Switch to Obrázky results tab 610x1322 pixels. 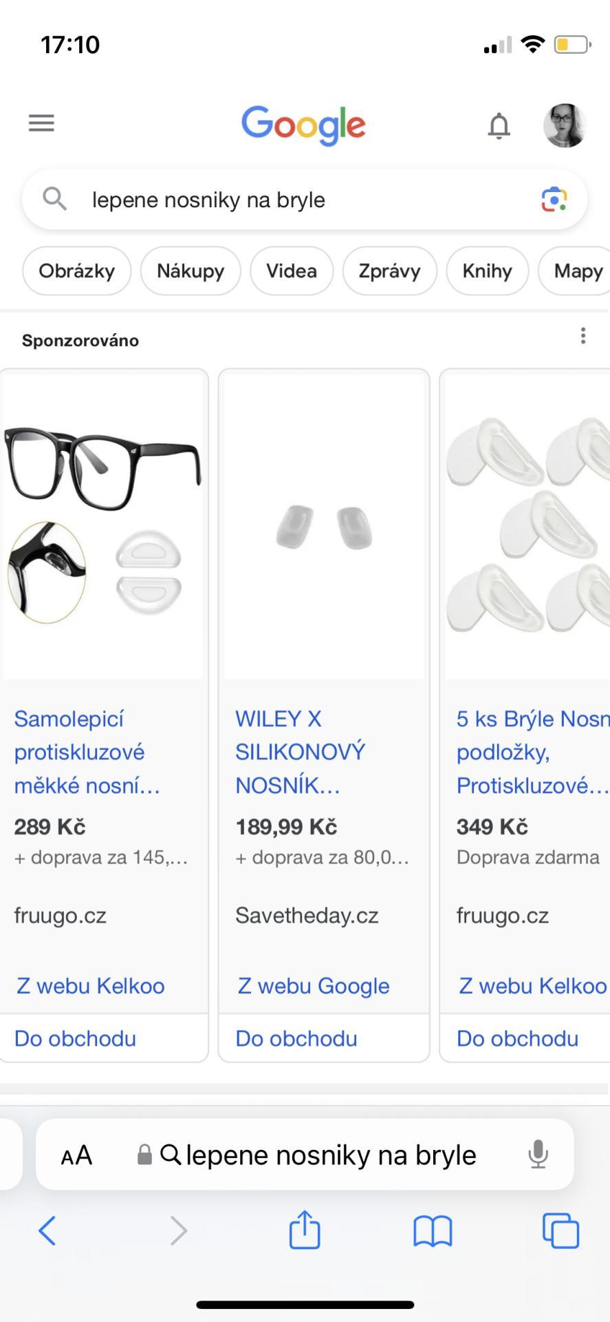(x=76, y=271)
